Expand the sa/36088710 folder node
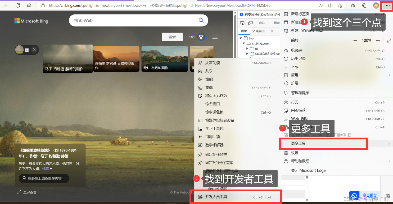The width and height of the screenshot is (393, 204). (x=247, y=54)
